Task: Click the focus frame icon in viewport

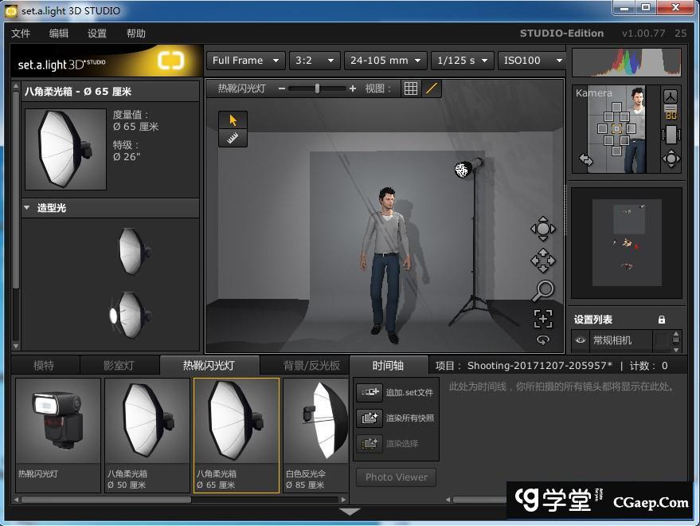Action: pyautogui.click(x=543, y=319)
